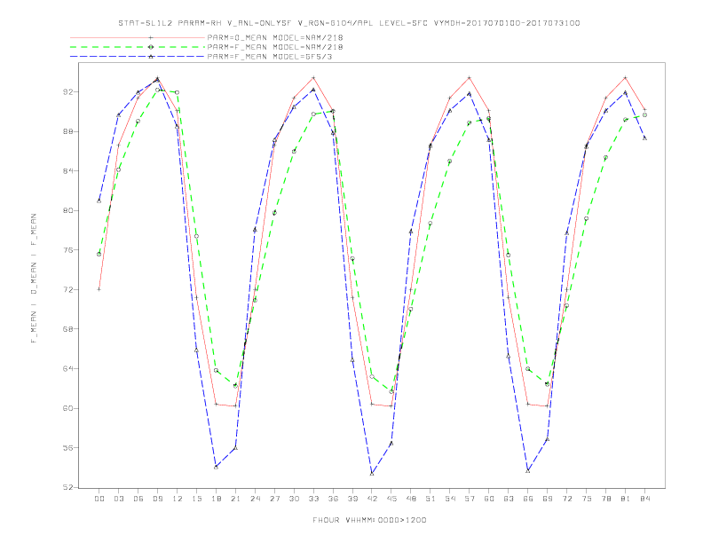Click green NAM circle marker at hour 84
The width and height of the screenshot is (703, 543).
(645, 115)
